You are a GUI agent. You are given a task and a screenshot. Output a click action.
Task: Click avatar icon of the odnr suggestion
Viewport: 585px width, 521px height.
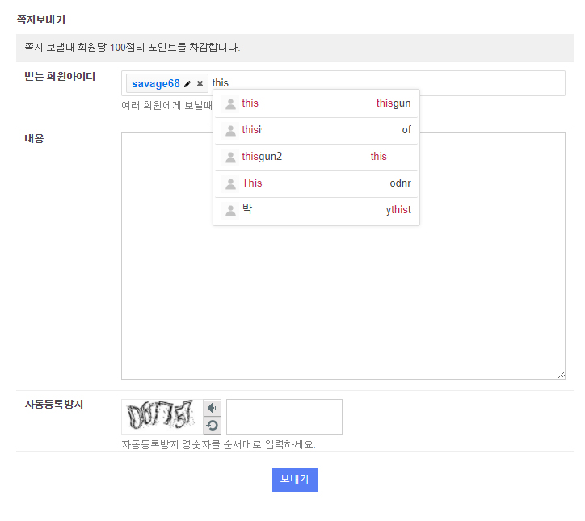tap(230, 183)
